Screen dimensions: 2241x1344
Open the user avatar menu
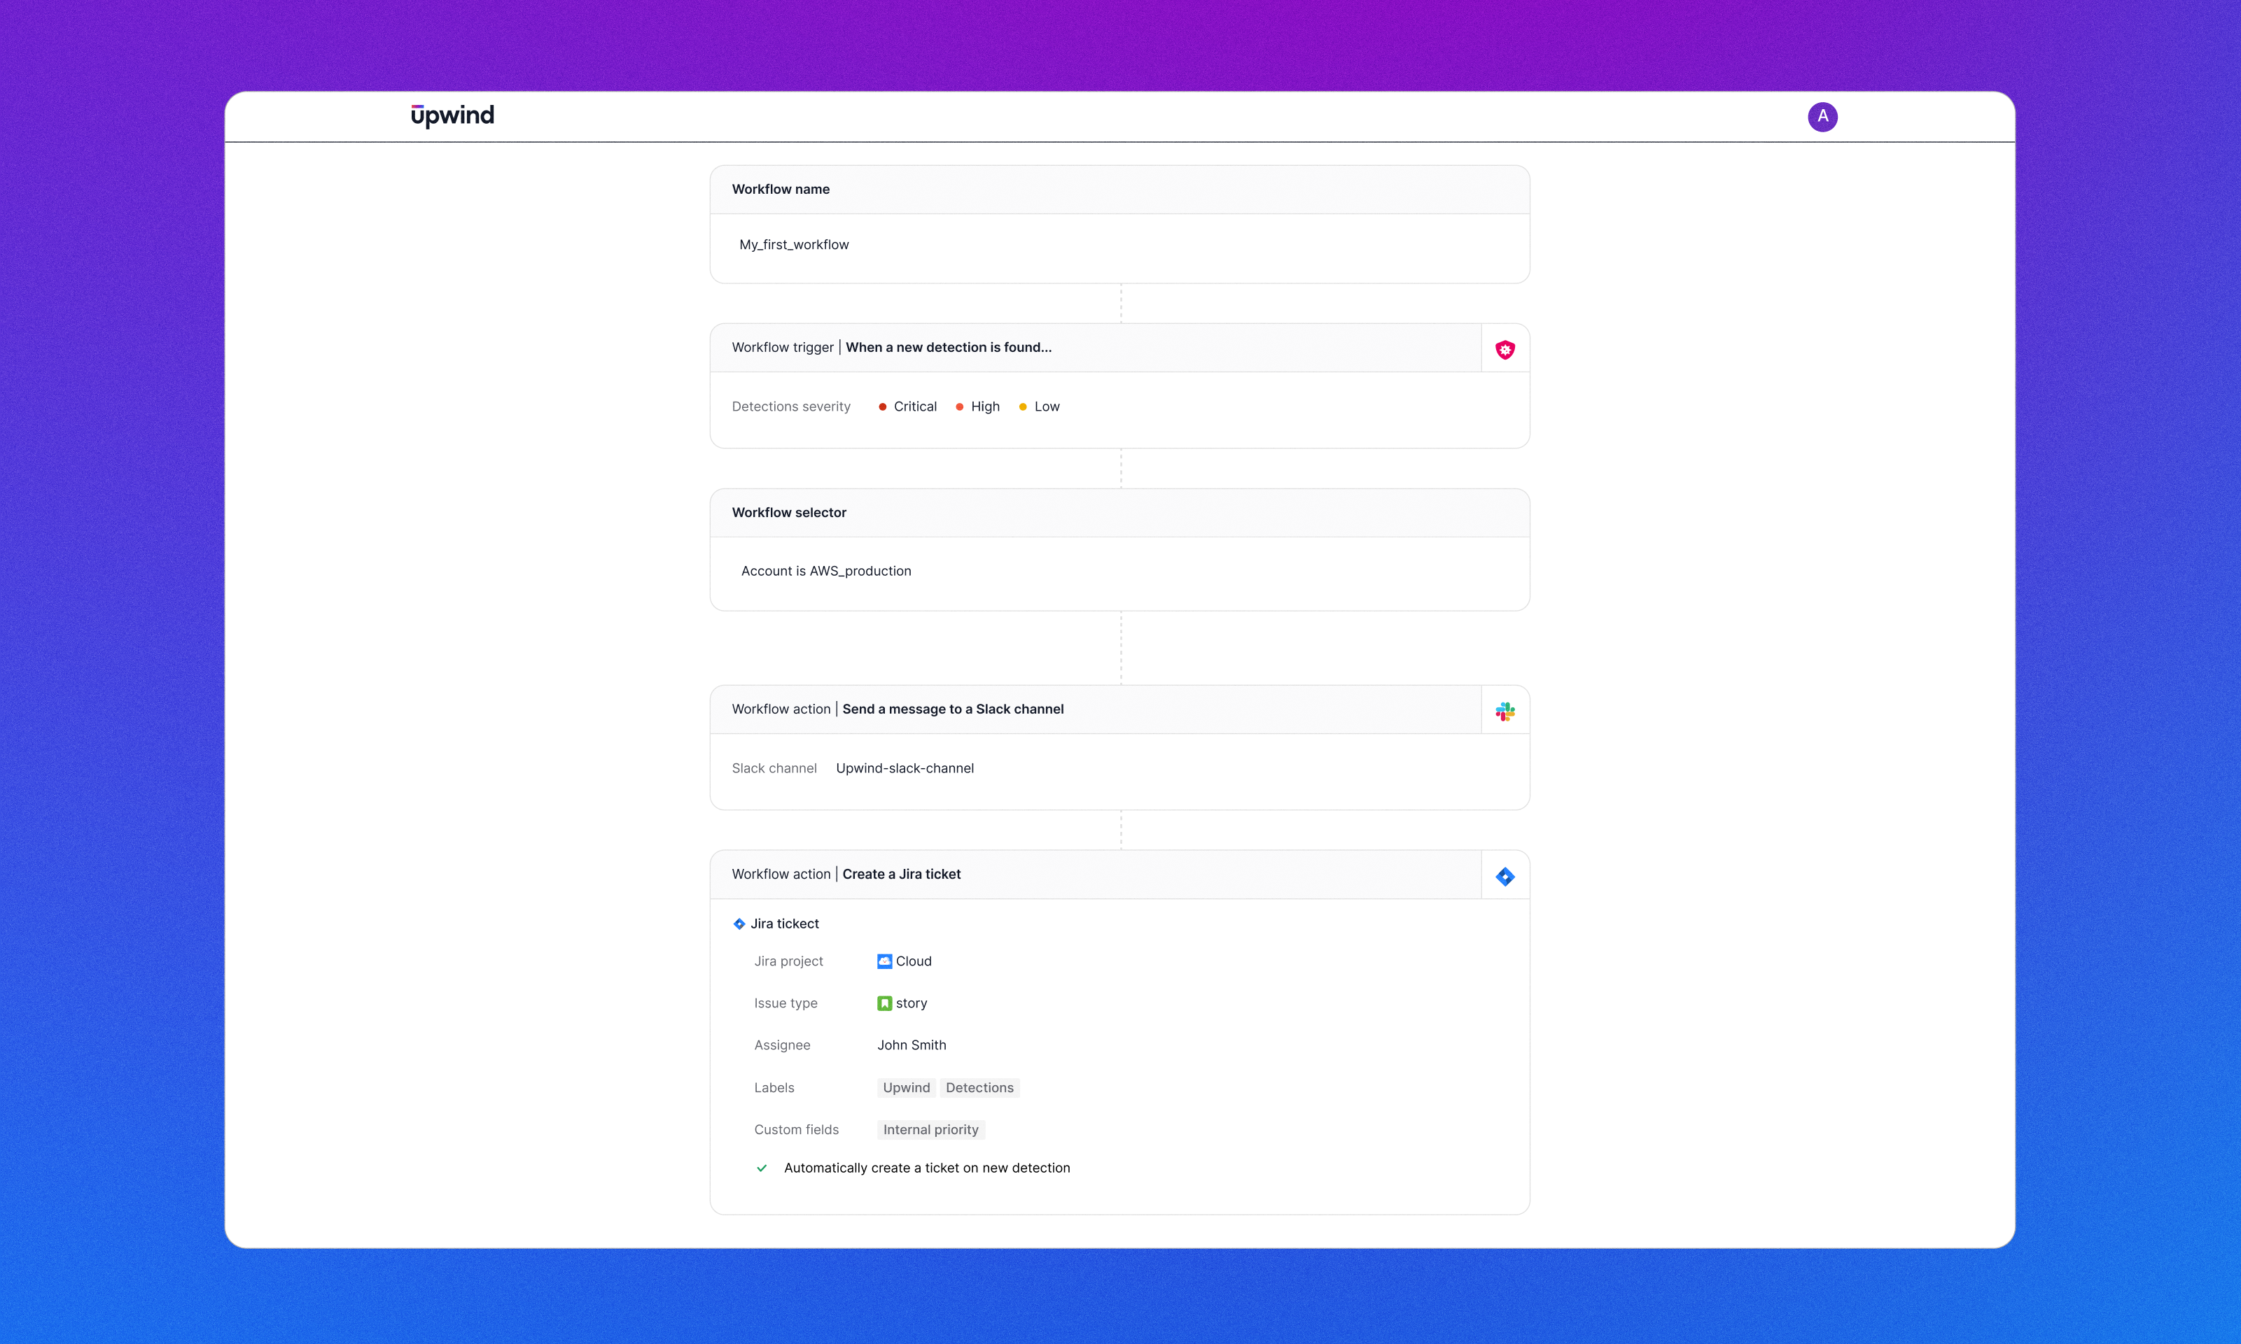pos(1822,117)
